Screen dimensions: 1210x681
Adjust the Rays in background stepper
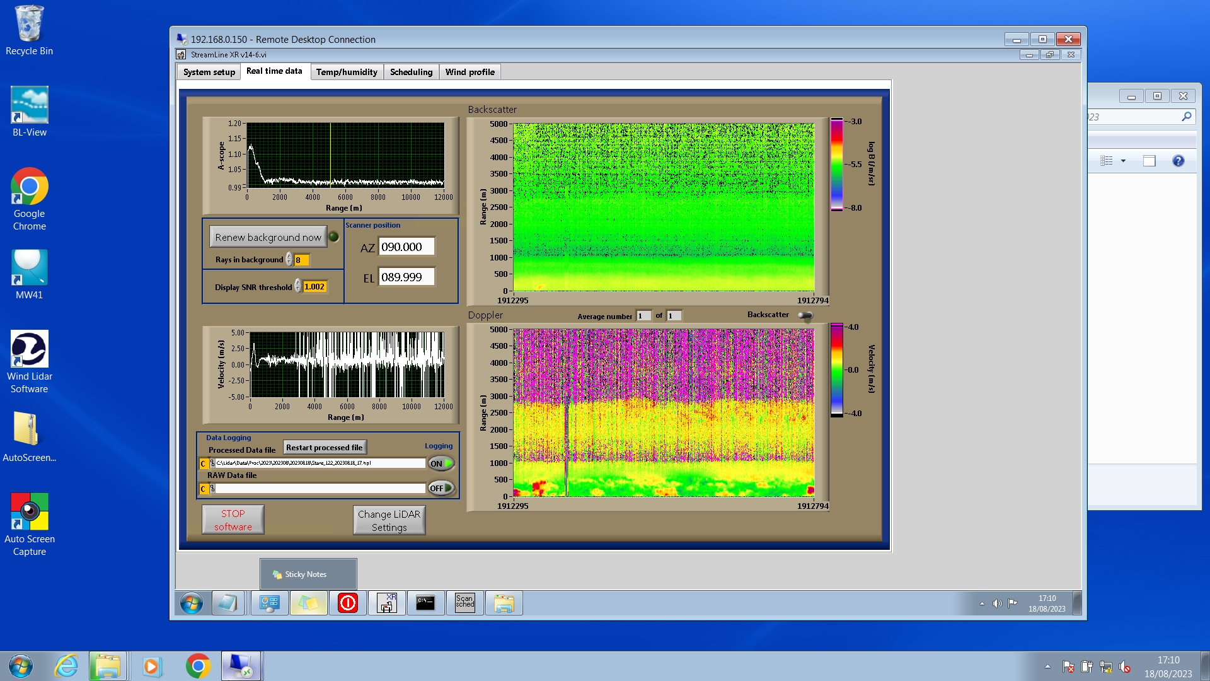[289, 259]
